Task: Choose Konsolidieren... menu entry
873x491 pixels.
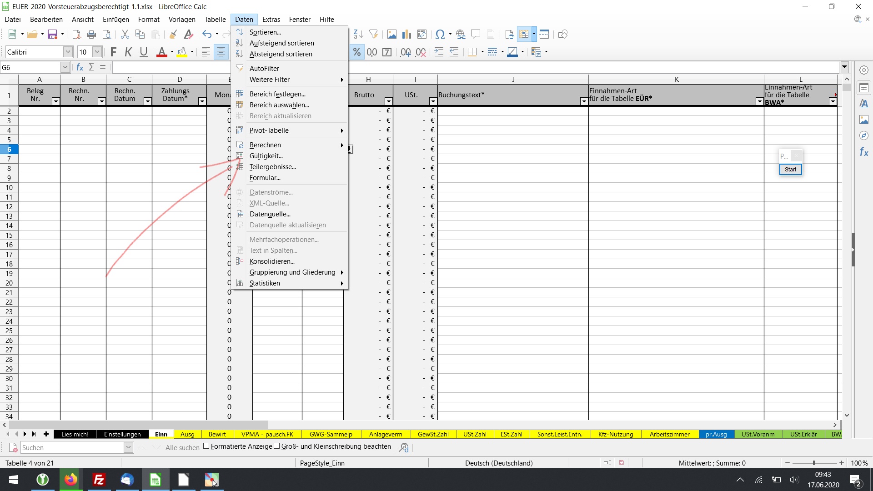Action: pyautogui.click(x=290, y=261)
